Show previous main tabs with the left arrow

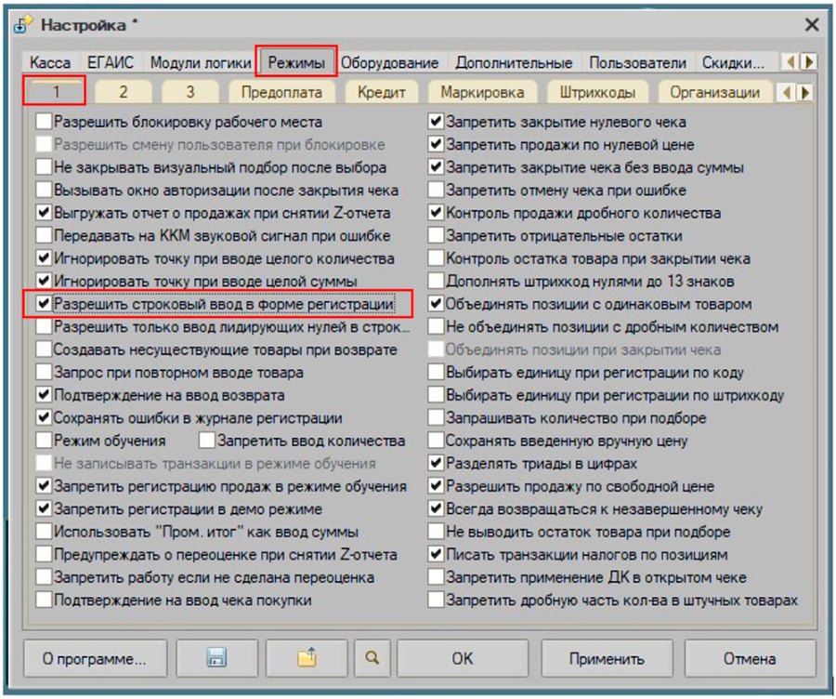click(790, 62)
